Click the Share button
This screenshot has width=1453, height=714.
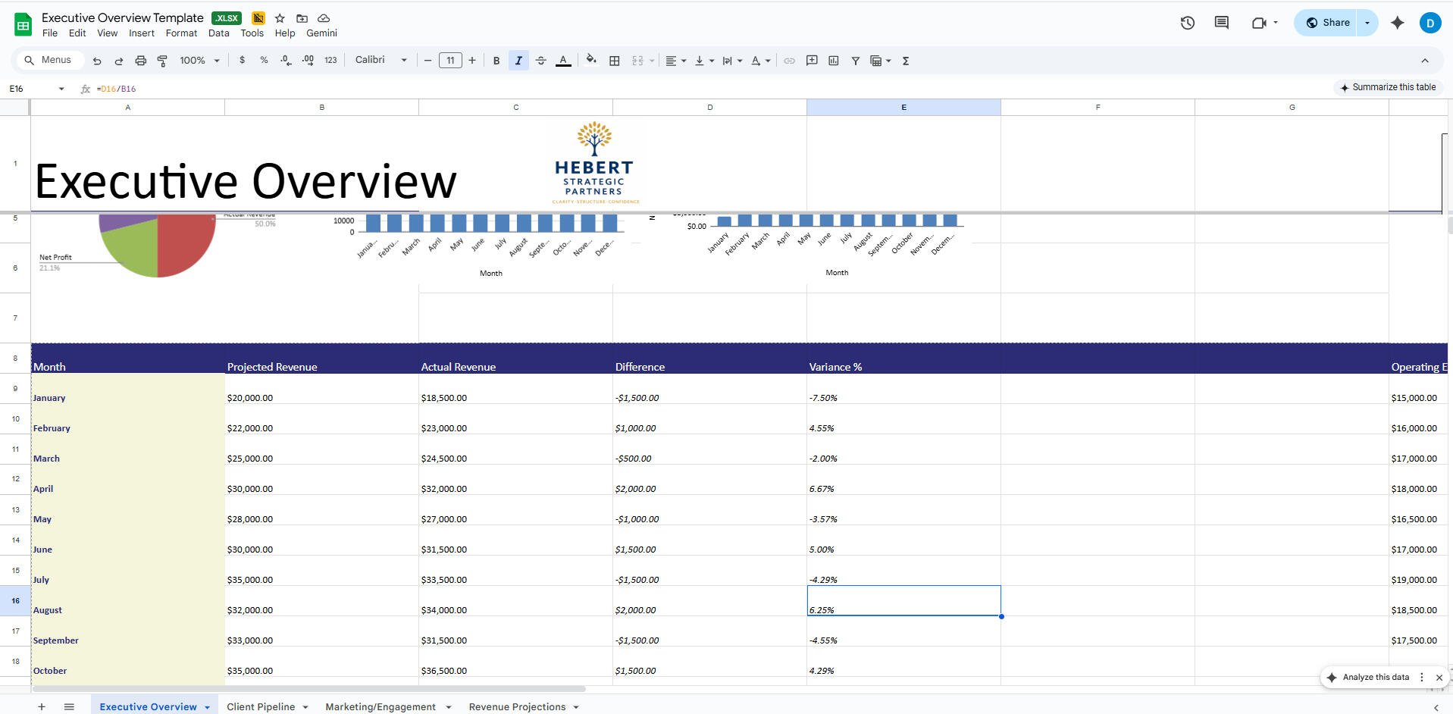1327,23
